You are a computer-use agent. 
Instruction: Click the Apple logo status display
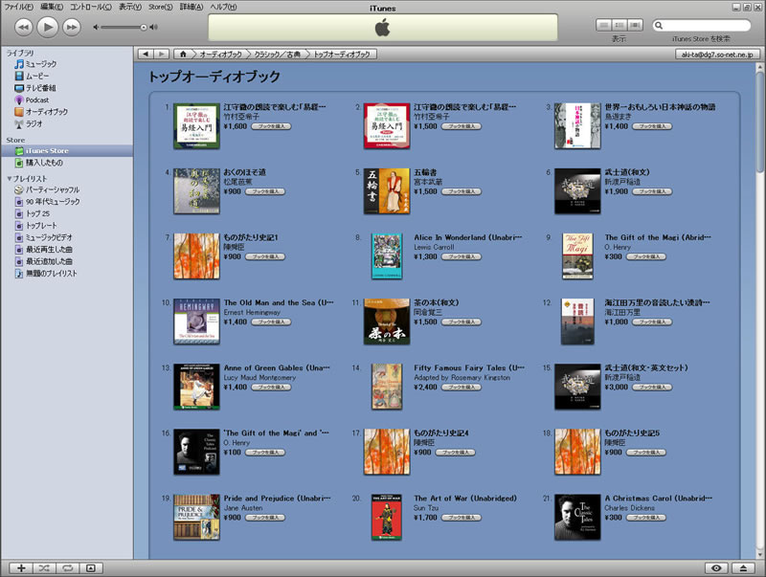pos(382,28)
